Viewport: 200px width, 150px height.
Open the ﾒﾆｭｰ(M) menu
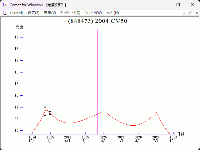click(16, 13)
